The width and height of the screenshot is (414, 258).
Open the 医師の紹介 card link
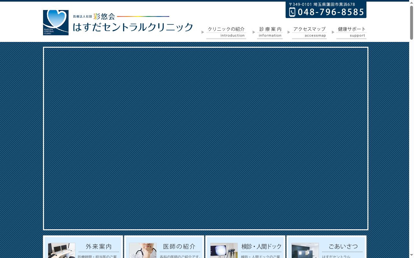click(164, 247)
